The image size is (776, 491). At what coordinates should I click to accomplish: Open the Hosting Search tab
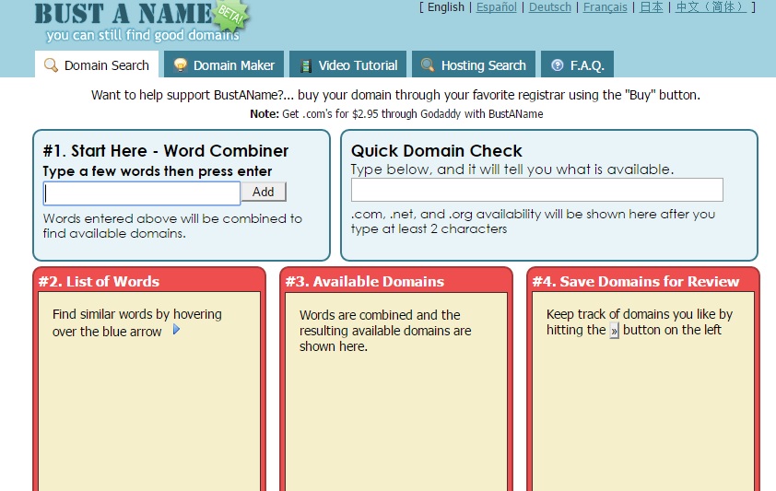pos(483,65)
